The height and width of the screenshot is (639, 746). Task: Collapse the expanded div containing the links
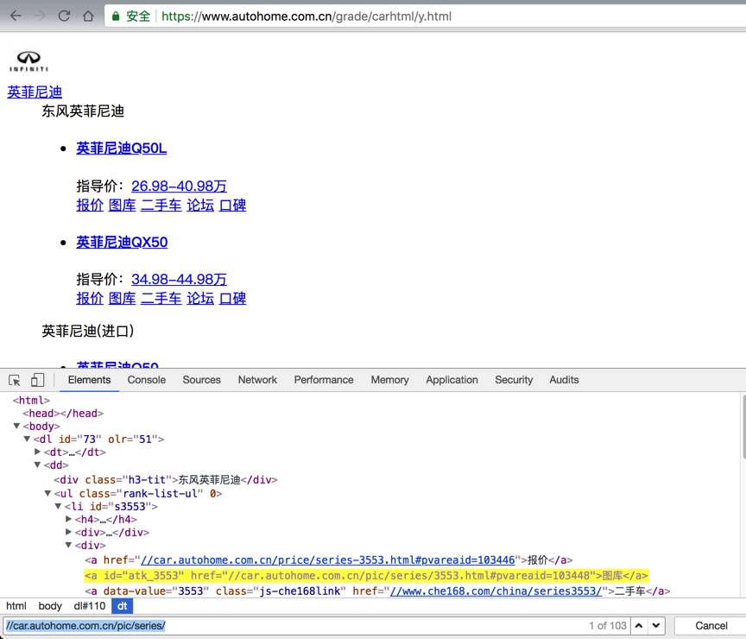pyautogui.click(x=68, y=545)
